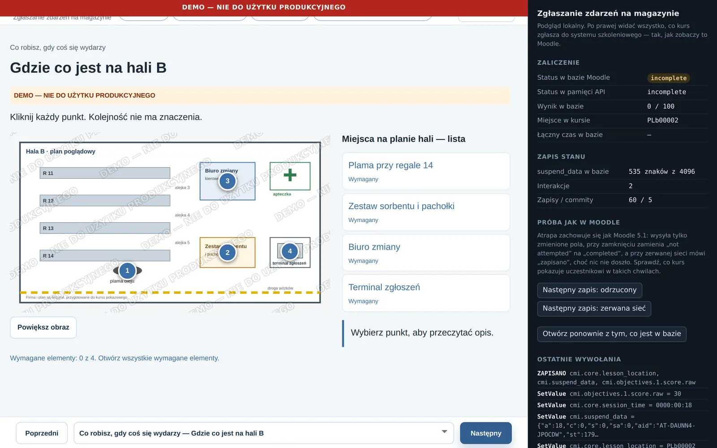Open list item Plama przy regale 14
The image size is (717, 448).
tap(426, 171)
